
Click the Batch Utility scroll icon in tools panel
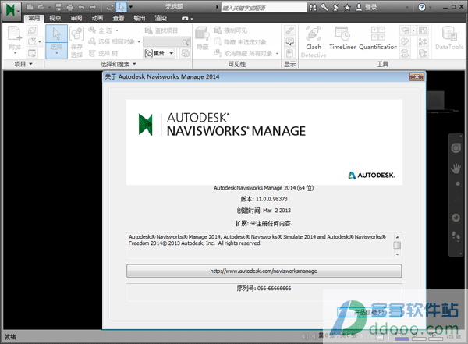pos(405,53)
